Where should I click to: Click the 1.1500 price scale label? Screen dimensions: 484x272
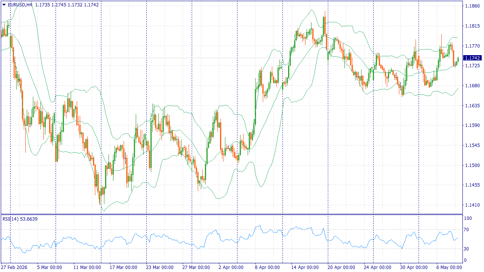point(472,165)
